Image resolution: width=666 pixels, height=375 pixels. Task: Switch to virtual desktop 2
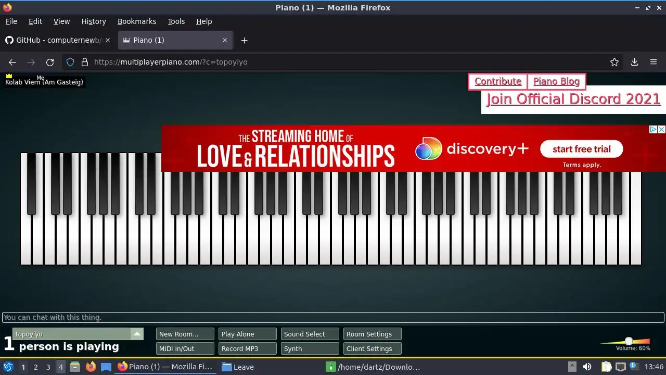coord(35,367)
